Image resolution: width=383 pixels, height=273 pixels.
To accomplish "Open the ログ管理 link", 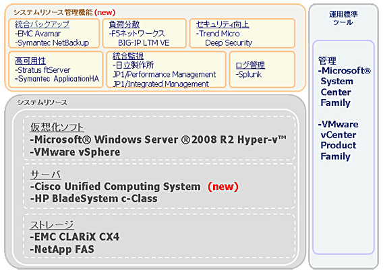I will click(250, 65).
